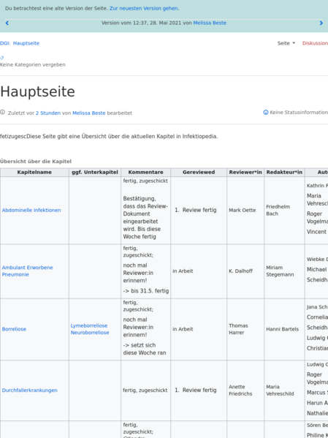Screen dimensions: 328x438
Task: Open Ambulant Erworbene Pneumonie chapter
Action: [27, 271]
